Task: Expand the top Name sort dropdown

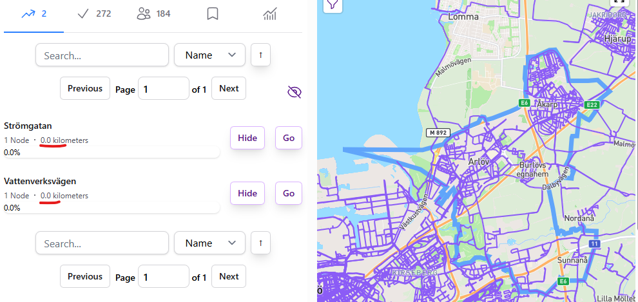Action: pos(209,55)
